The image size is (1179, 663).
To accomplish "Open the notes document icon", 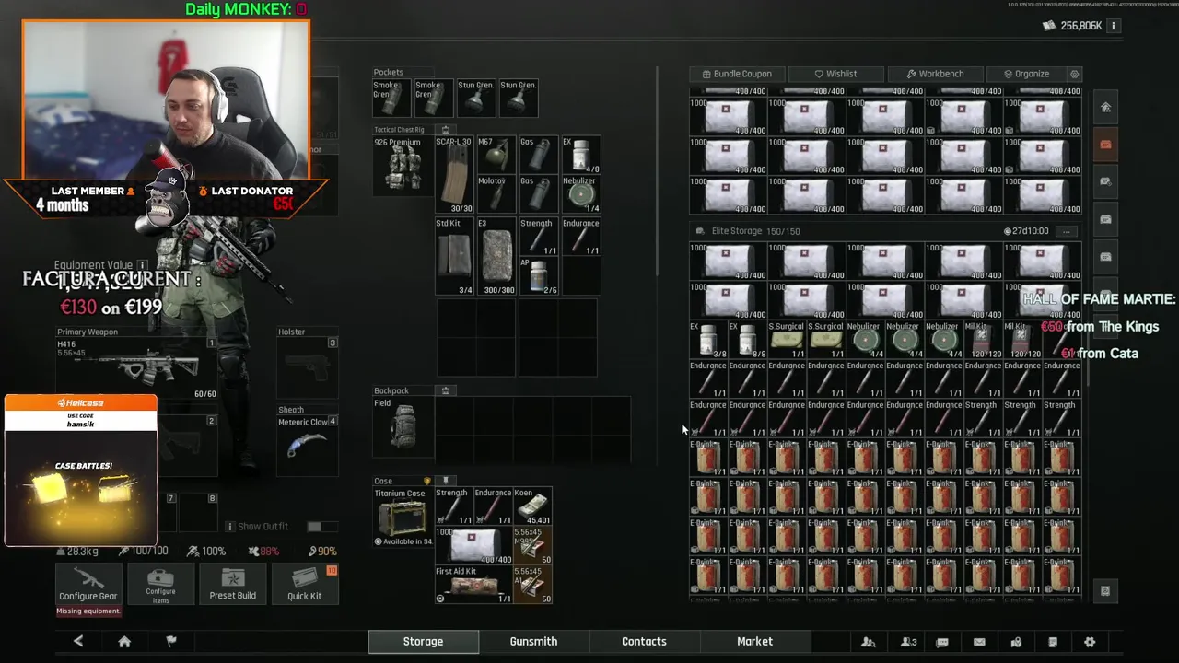I will tap(1053, 642).
